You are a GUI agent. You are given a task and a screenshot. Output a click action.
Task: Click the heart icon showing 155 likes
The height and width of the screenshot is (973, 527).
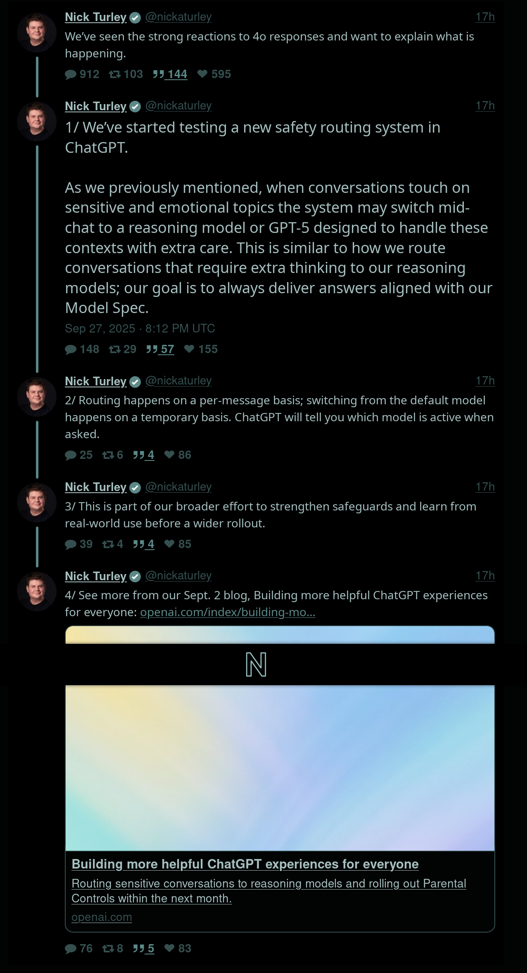point(189,349)
